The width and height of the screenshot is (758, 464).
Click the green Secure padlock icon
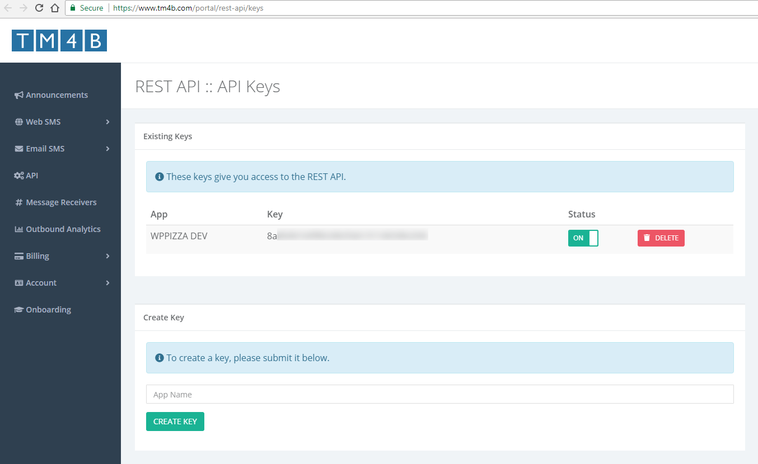point(73,8)
